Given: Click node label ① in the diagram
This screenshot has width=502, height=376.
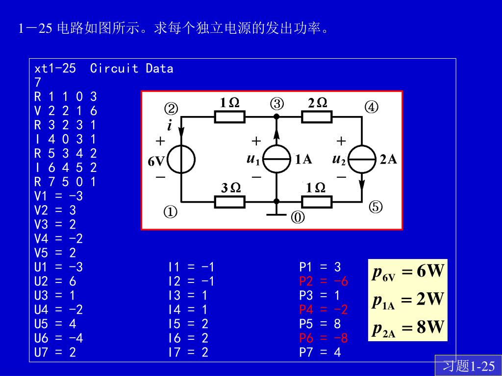Looking at the screenshot, I should (170, 211).
